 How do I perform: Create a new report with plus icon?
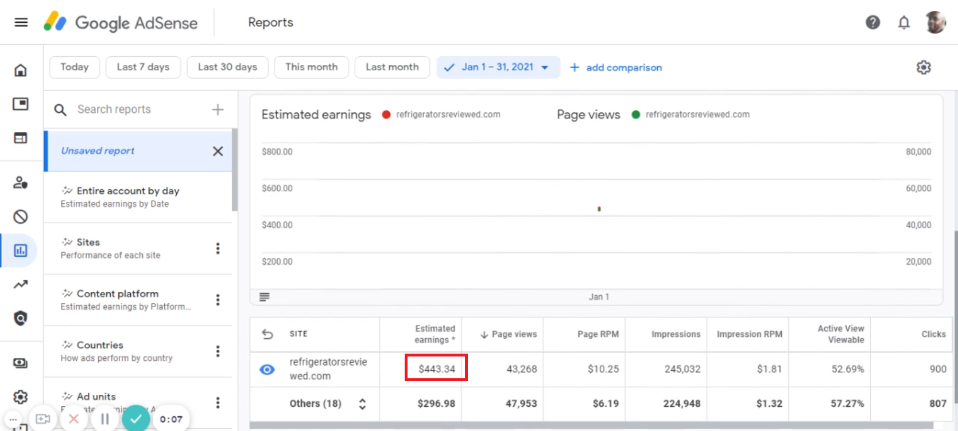pos(218,109)
